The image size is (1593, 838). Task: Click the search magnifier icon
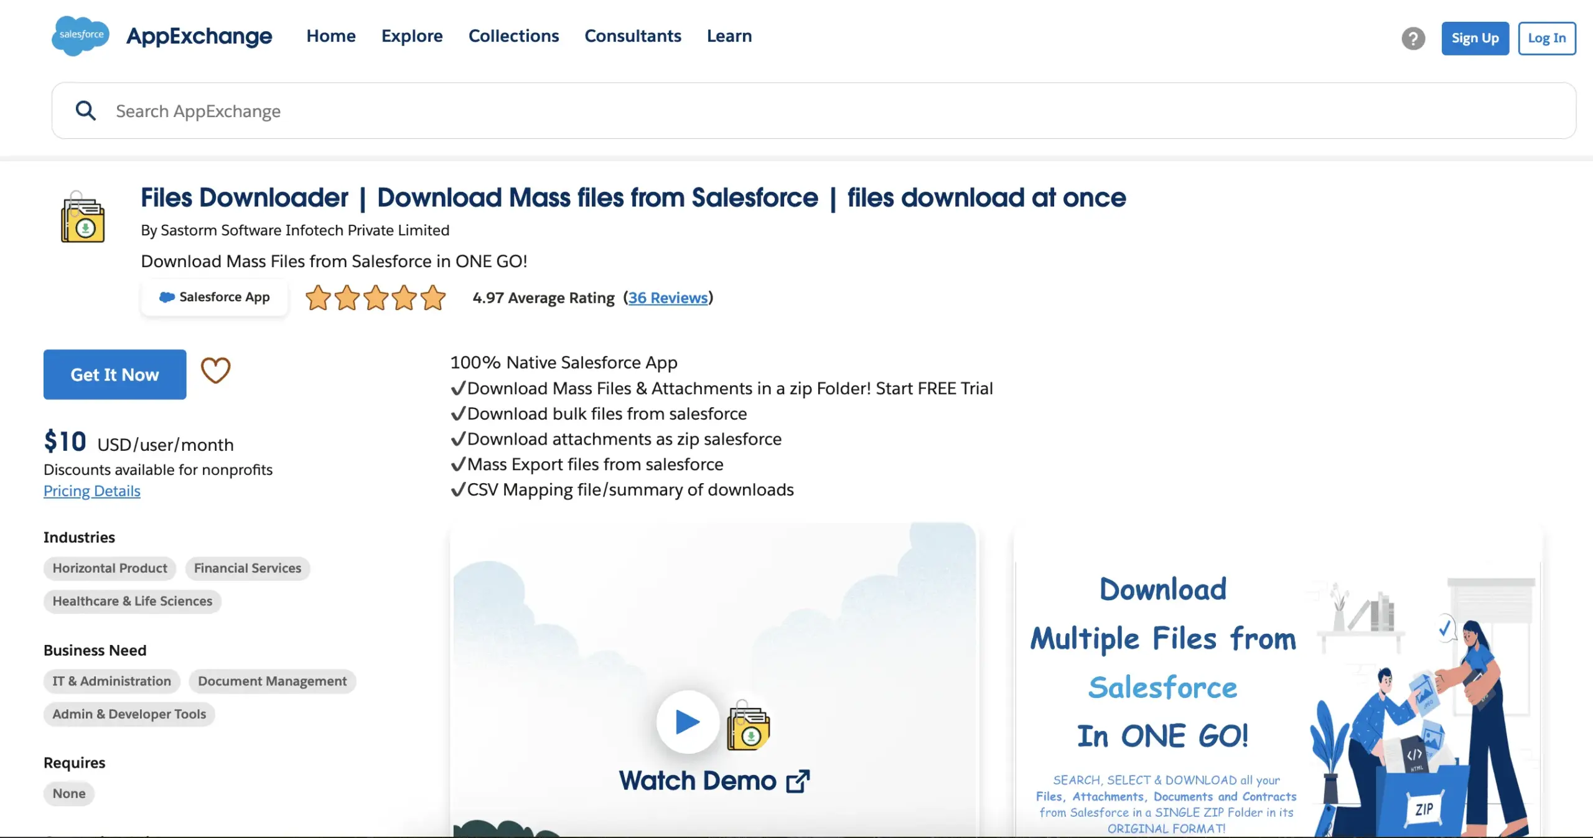point(86,111)
